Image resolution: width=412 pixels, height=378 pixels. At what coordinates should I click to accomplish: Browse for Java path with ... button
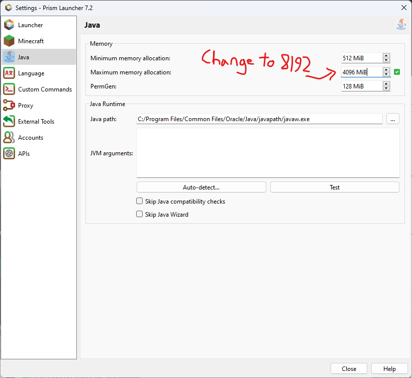393,119
